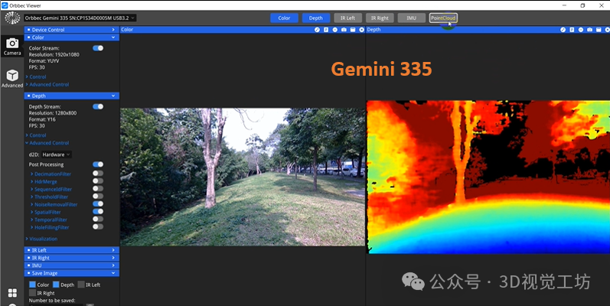Open the Advanced sidebar section
Viewport: 610px width, 306px height.
tap(12, 79)
